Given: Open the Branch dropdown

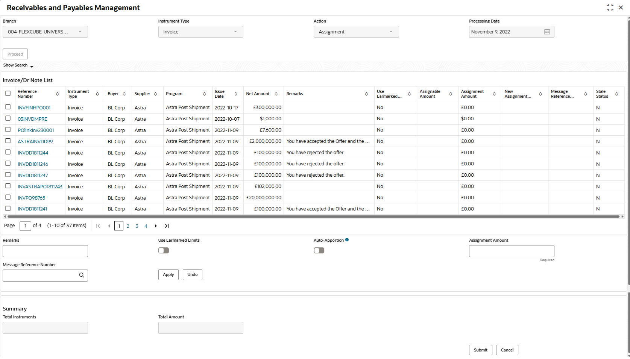Looking at the screenshot, I should (45, 32).
